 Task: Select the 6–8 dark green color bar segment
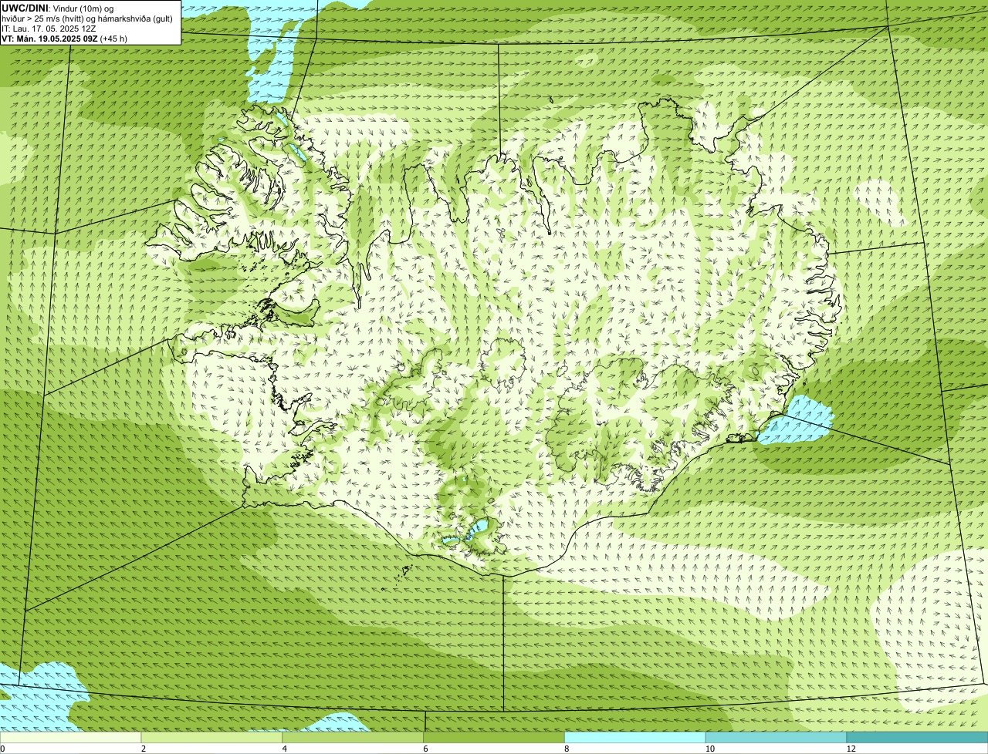(x=495, y=738)
